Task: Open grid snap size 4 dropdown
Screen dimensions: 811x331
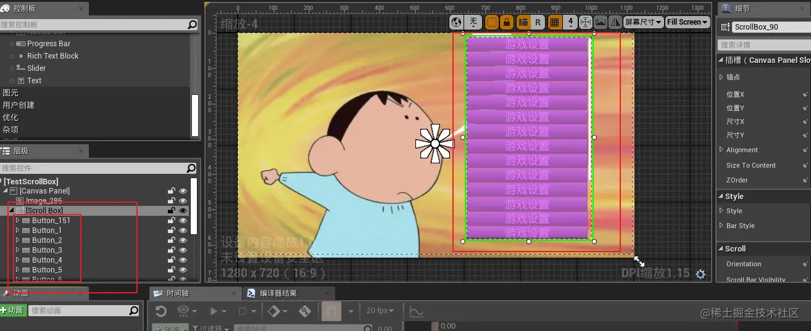Action: pos(570,22)
